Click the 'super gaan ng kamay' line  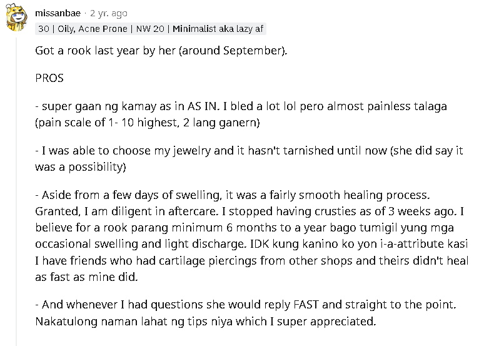click(241, 106)
